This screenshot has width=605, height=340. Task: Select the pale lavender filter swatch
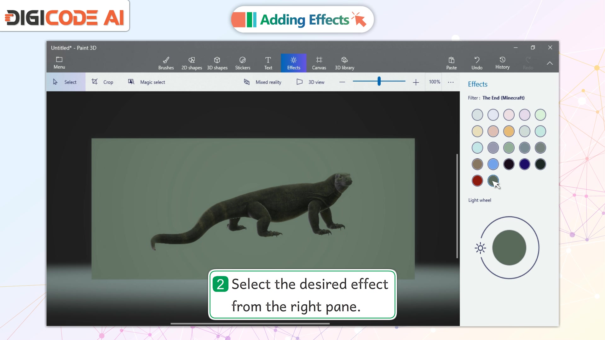493,115
